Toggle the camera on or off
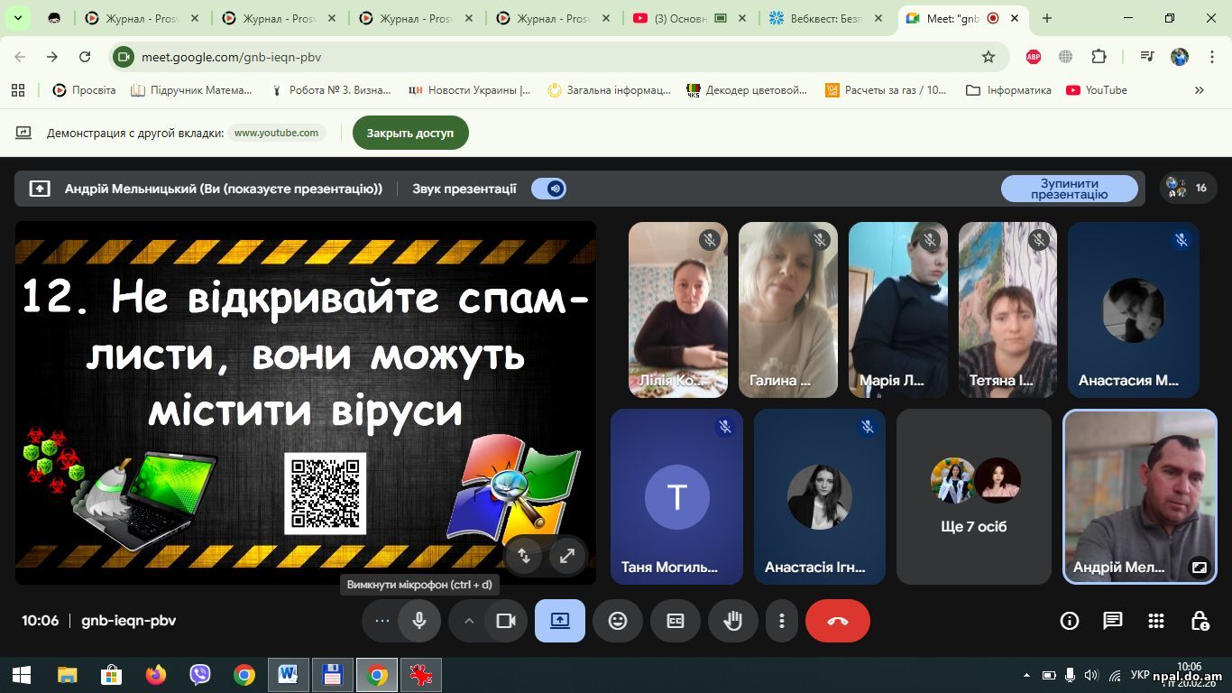This screenshot has height=693, width=1232. point(506,621)
